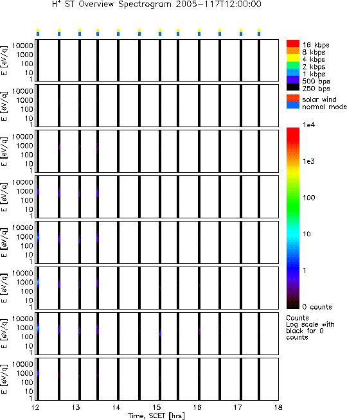Click the "16 kbps" legend label

[x=316, y=45]
